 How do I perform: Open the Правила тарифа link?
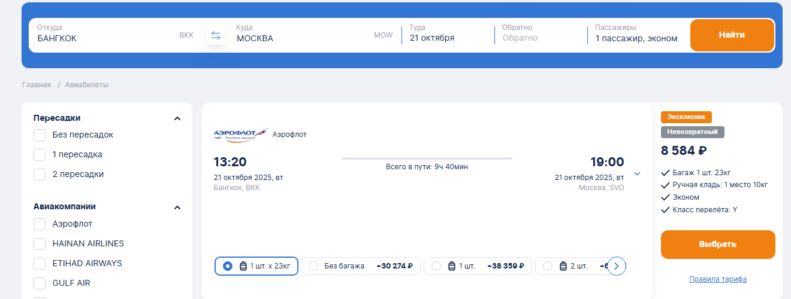tap(717, 279)
